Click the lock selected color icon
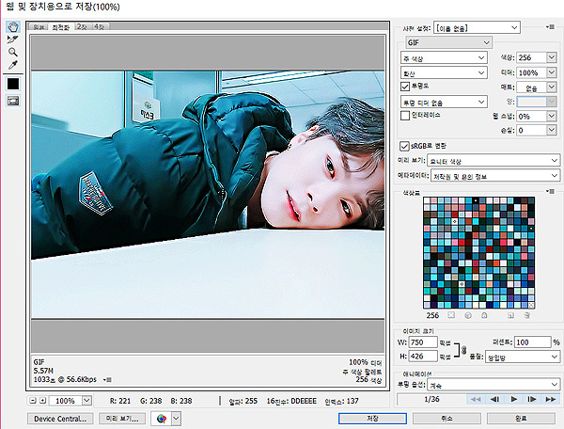Image resolution: width=564 pixels, height=429 pixels. pos(484,315)
